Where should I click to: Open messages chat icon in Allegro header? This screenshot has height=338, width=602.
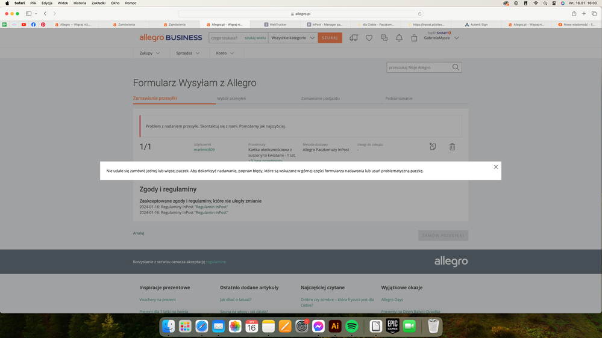point(384,38)
